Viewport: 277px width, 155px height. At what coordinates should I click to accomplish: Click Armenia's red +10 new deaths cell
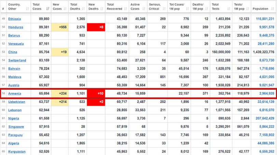tap(96, 93)
